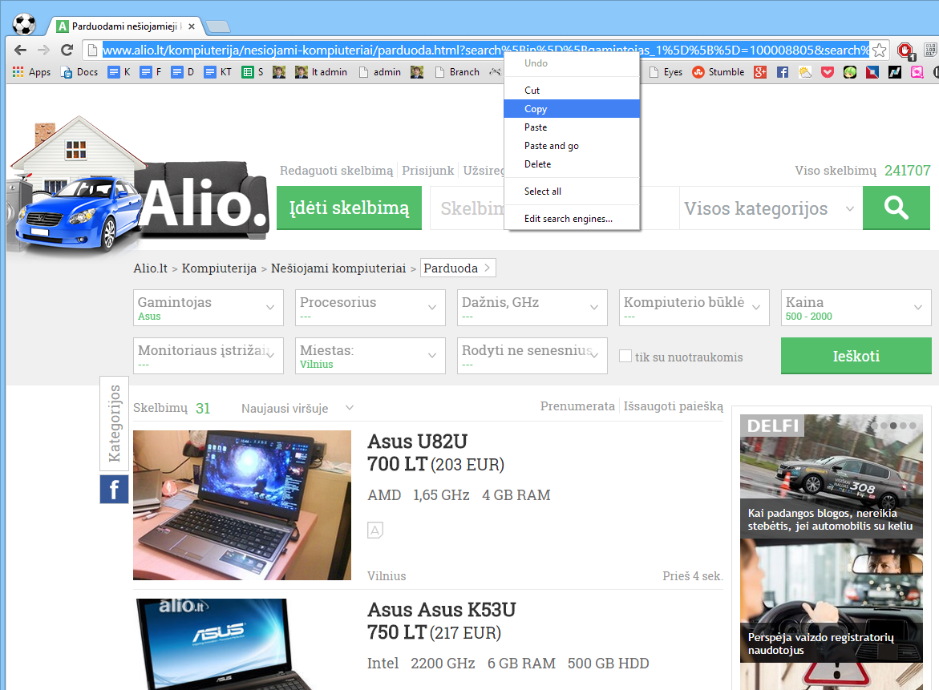Open the Apps bookmark
The height and width of the screenshot is (690, 939).
[32, 72]
